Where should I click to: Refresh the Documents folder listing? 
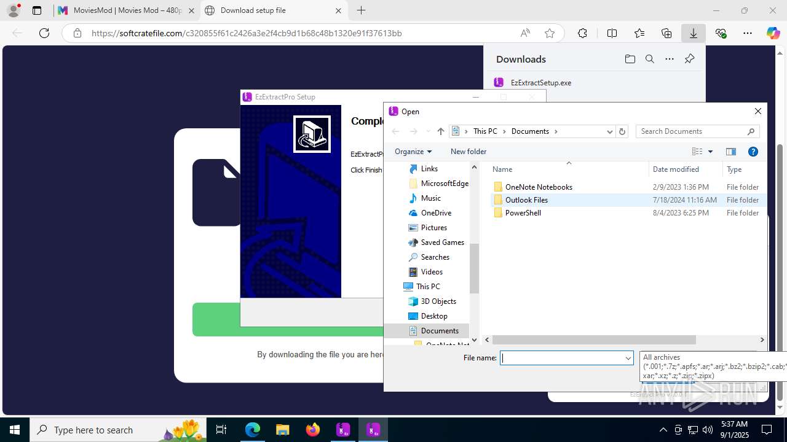tap(622, 131)
